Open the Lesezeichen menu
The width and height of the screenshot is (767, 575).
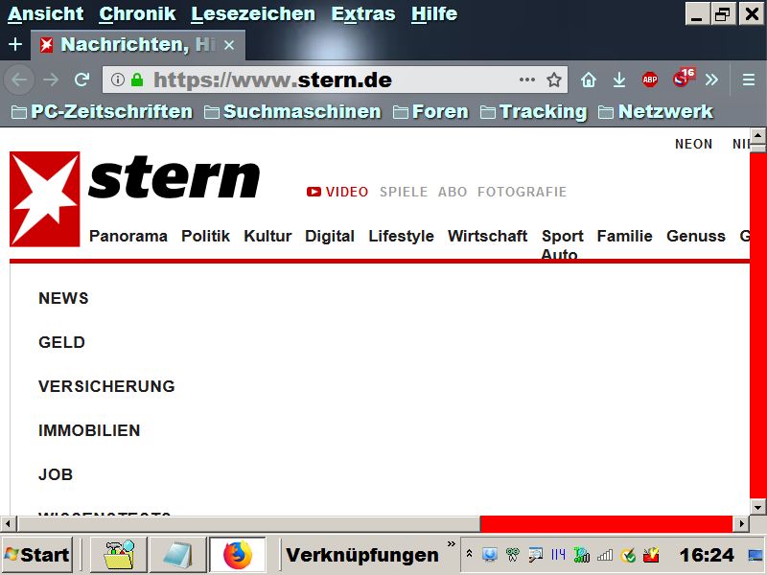click(x=253, y=13)
